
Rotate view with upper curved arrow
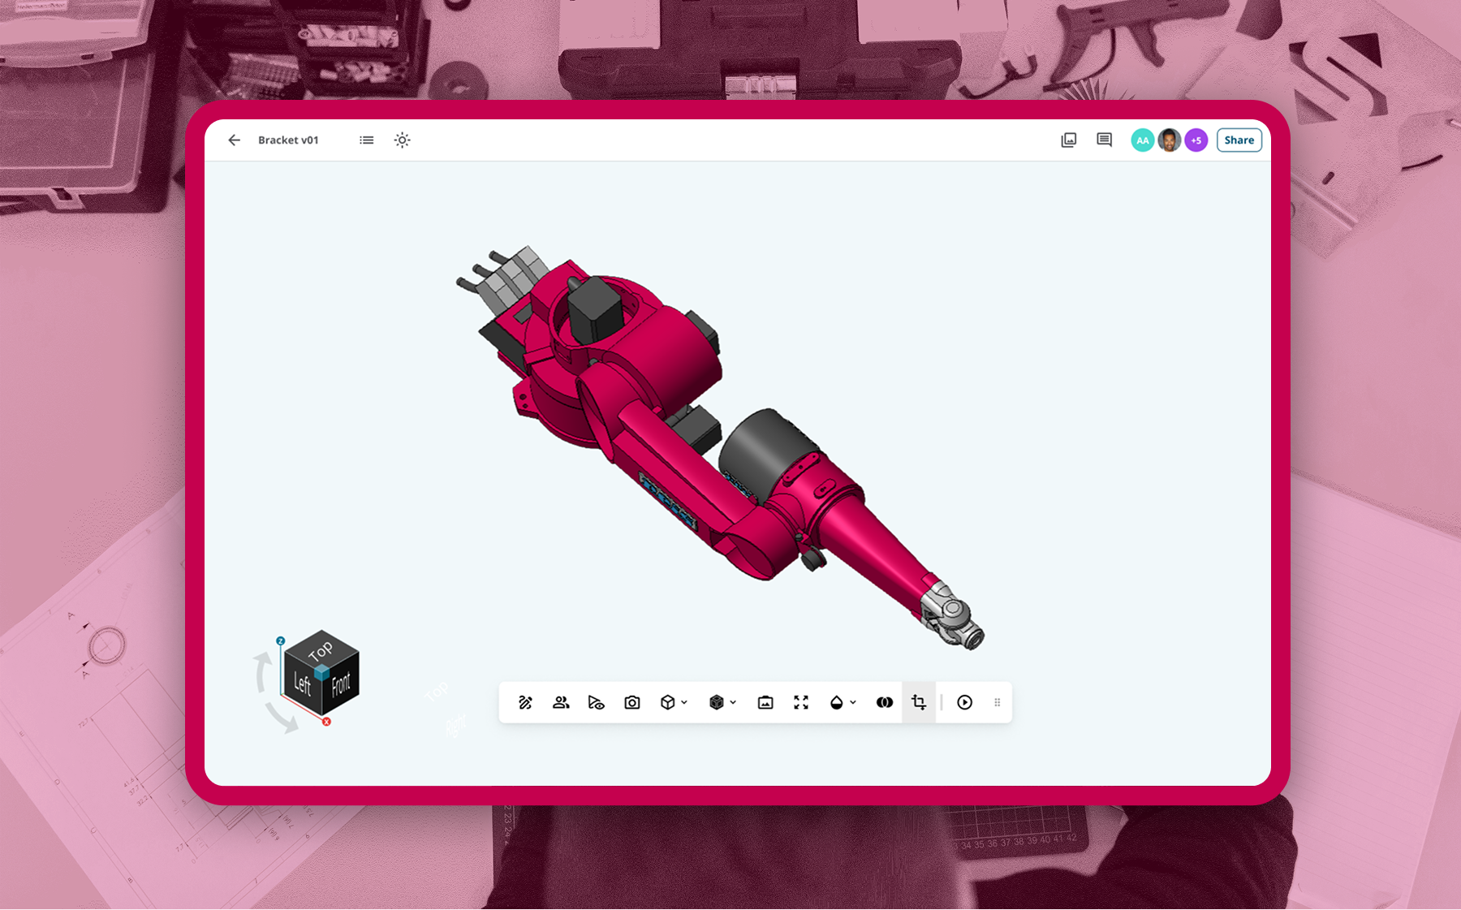click(262, 672)
